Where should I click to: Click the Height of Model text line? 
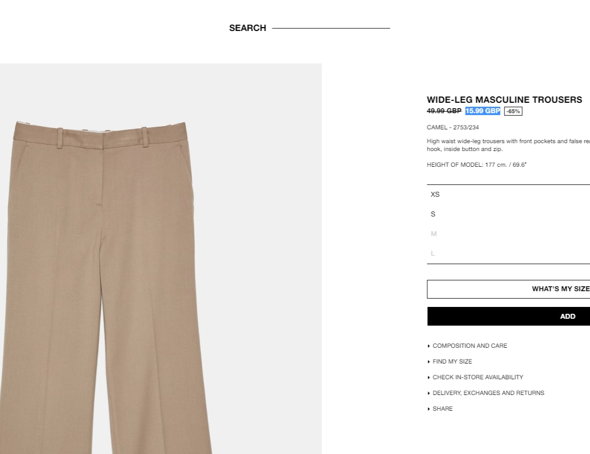pos(476,165)
